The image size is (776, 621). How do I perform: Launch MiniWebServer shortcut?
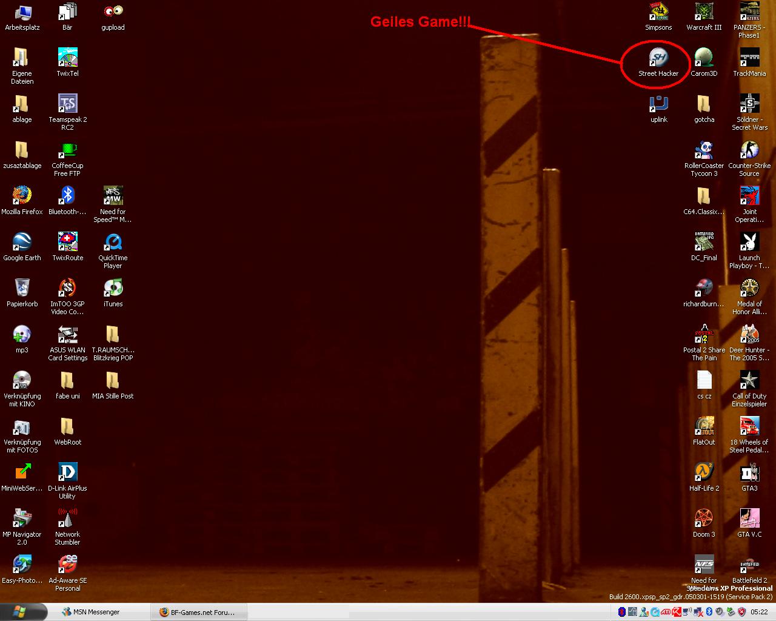(22, 477)
